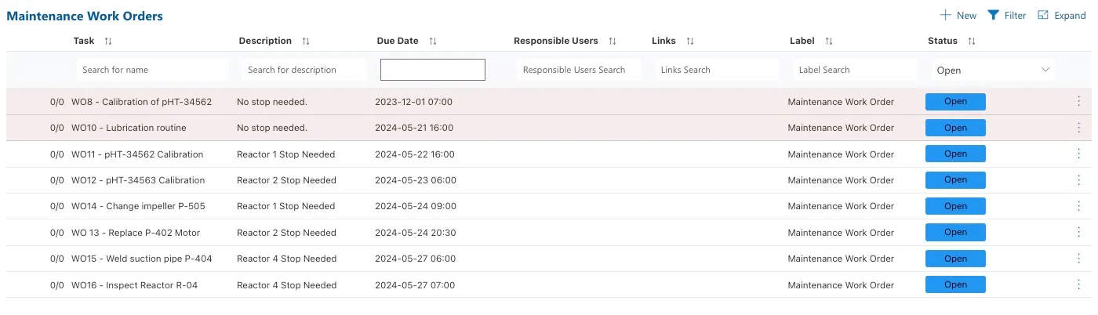Sort by Responsible Users column arrows
Image resolution: width=1098 pixels, height=315 pixels.
click(613, 41)
